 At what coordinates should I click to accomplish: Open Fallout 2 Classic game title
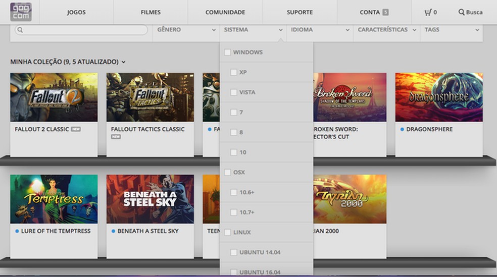point(41,129)
